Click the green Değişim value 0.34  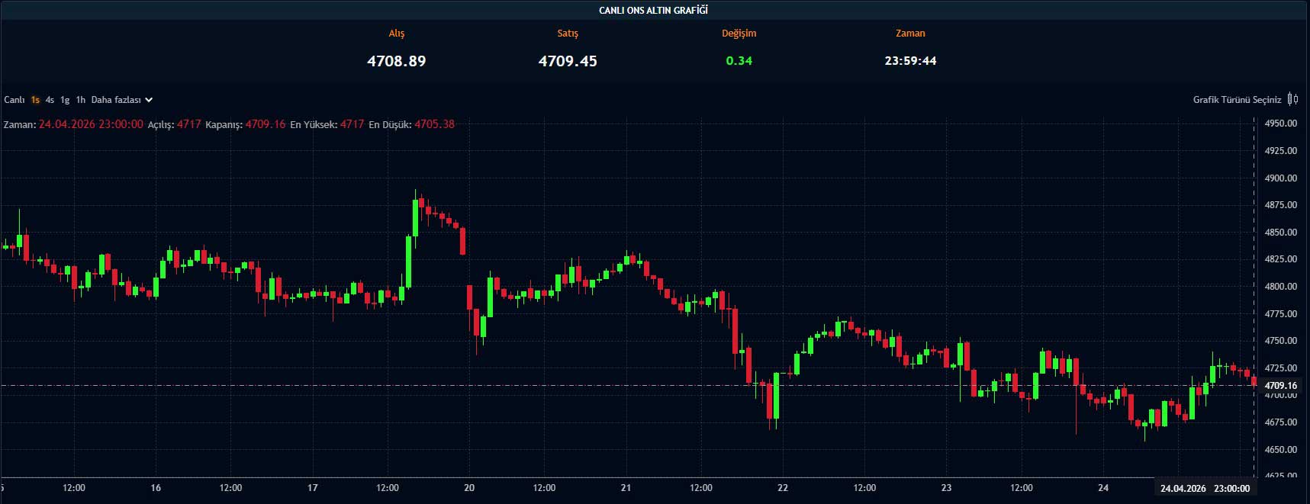tap(739, 61)
